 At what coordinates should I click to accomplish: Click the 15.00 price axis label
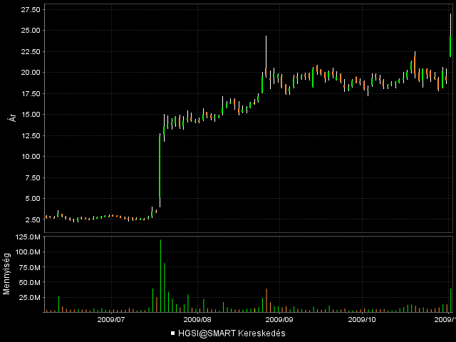pyautogui.click(x=31, y=115)
